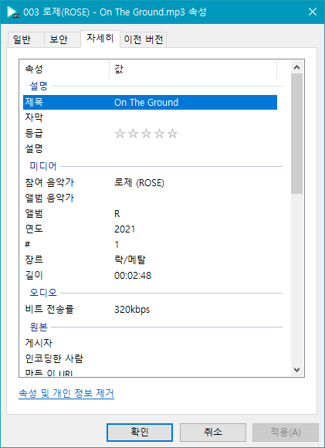Set rating to three stars

point(146,134)
